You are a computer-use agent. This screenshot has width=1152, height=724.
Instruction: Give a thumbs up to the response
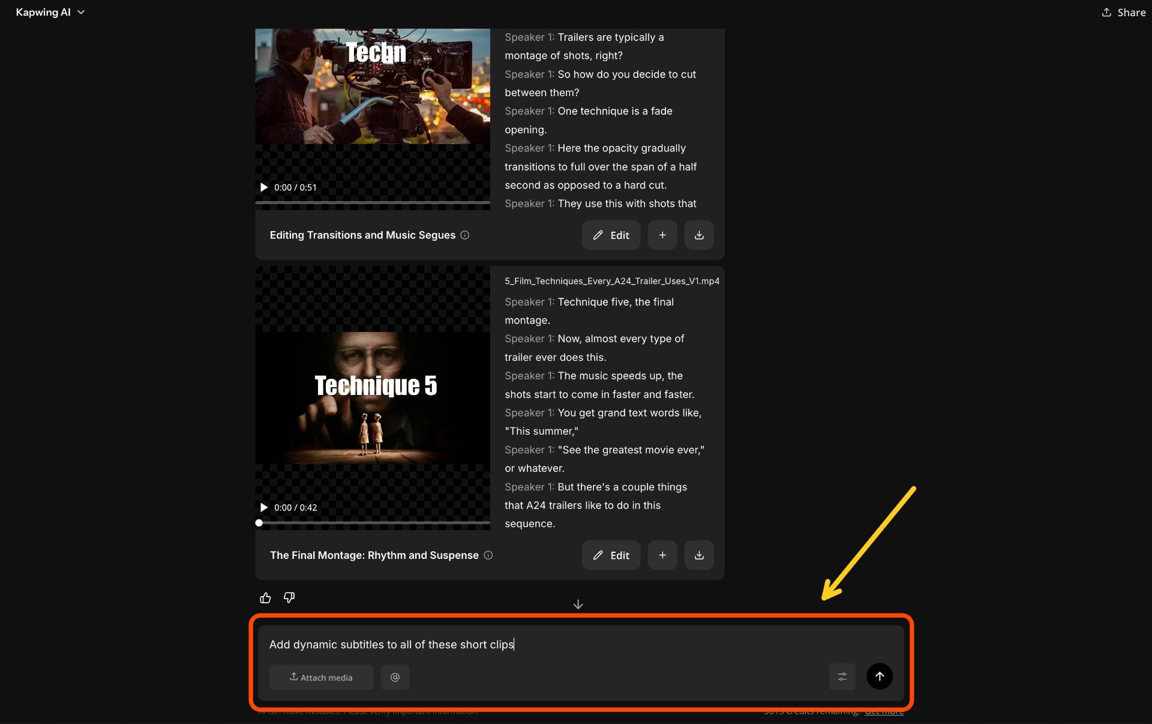[x=265, y=597]
